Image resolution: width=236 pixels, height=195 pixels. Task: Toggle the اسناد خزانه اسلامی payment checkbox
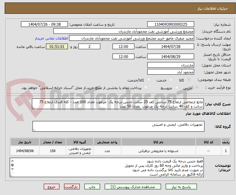(x=145, y=88)
